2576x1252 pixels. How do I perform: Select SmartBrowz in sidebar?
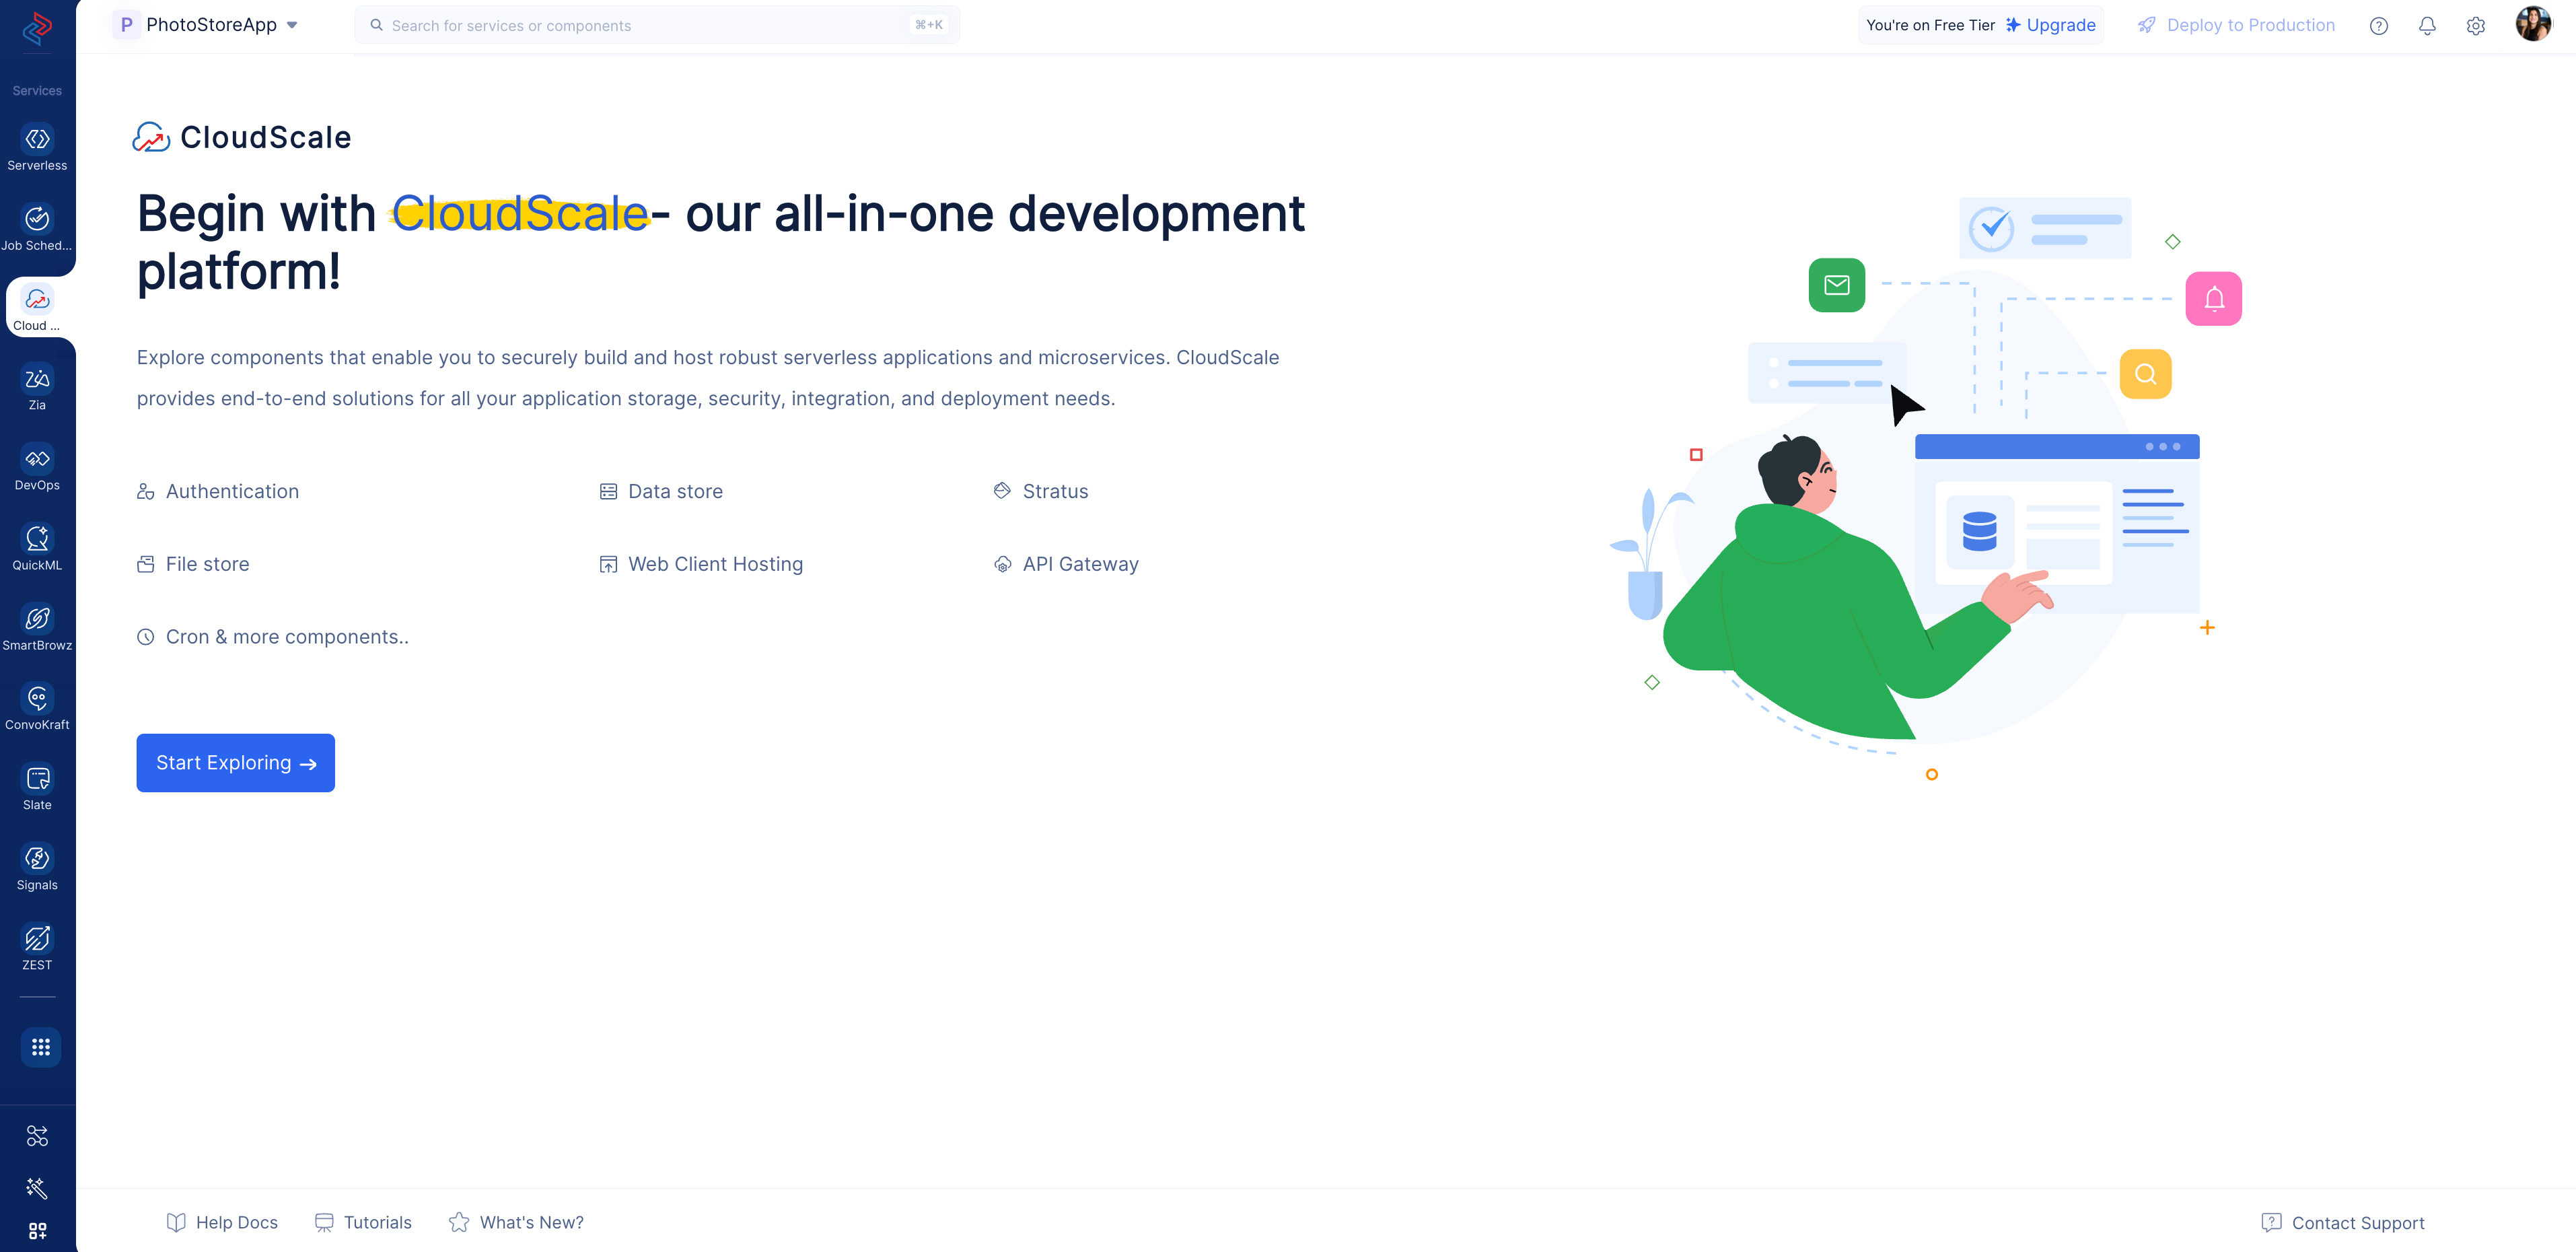tap(37, 620)
